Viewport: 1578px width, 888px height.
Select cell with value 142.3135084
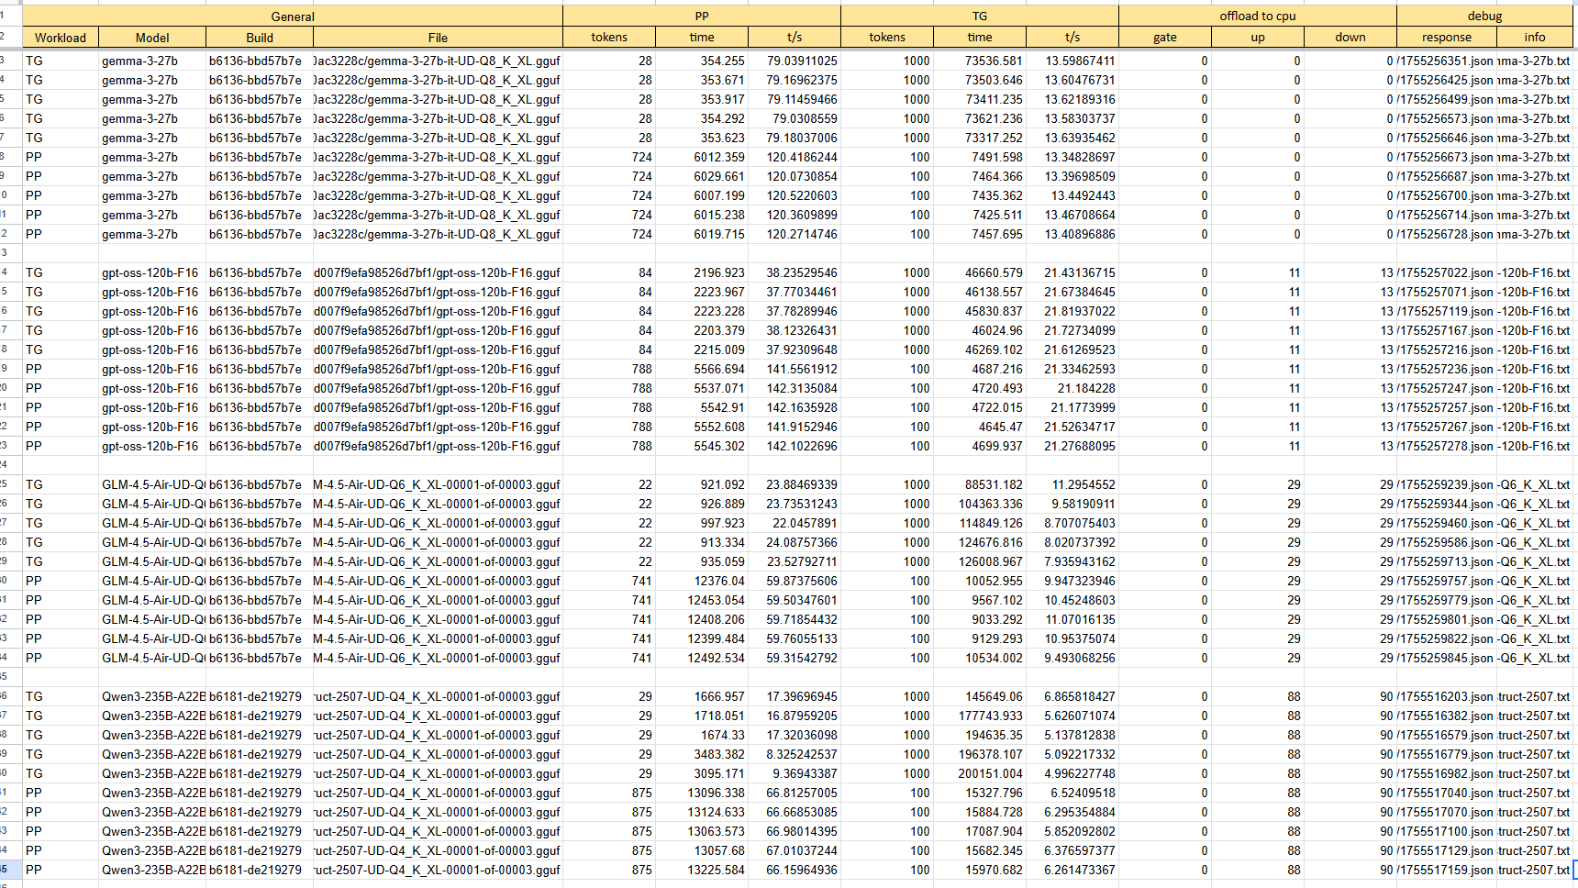tap(795, 388)
